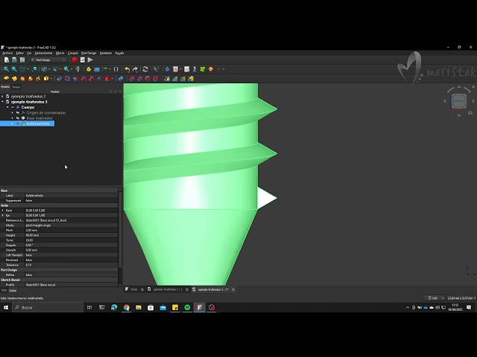Click the execute macro play icon
The height and width of the screenshot is (357, 477).
[90, 59]
